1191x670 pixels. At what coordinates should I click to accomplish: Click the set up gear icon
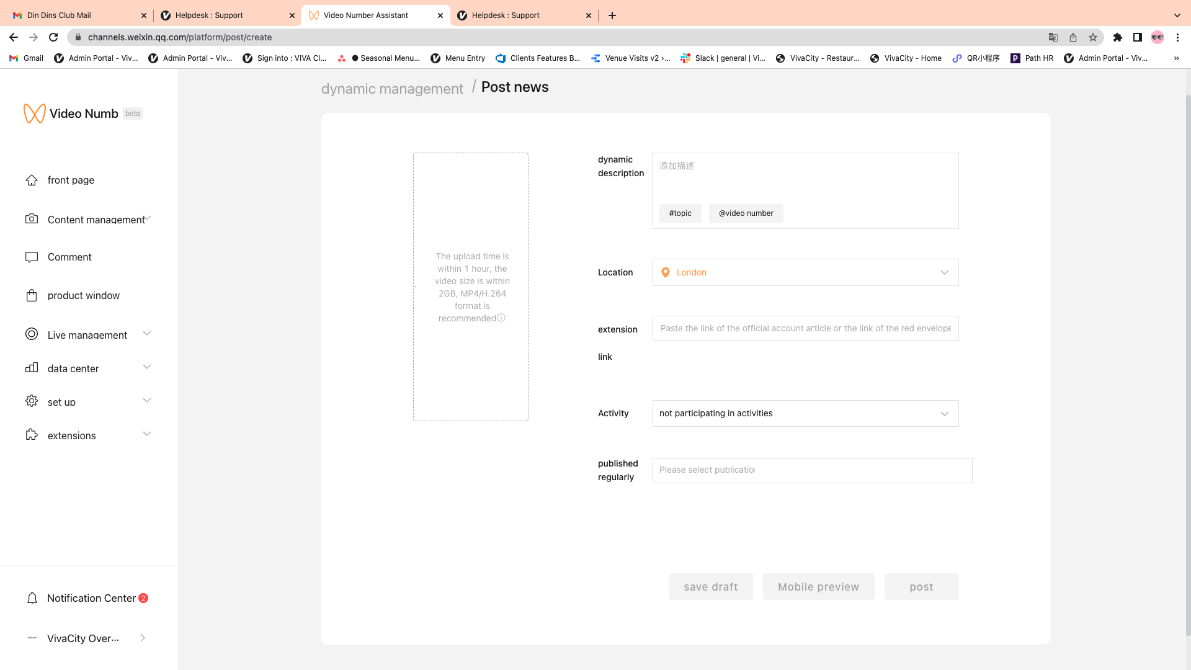[x=32, y=401]
